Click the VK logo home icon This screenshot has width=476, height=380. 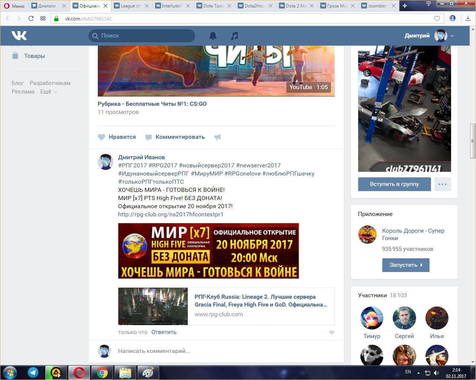[x=19, y=36]
